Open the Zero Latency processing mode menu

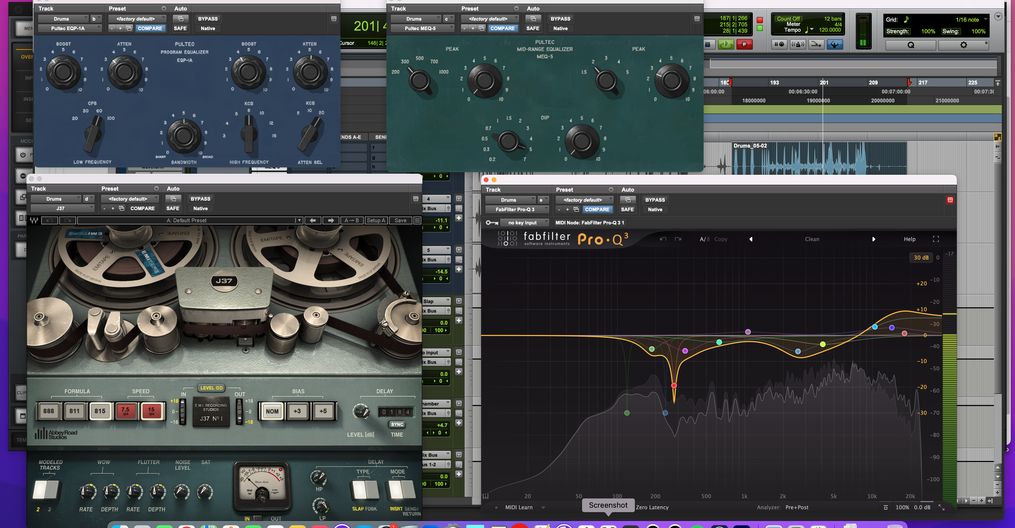652,507
